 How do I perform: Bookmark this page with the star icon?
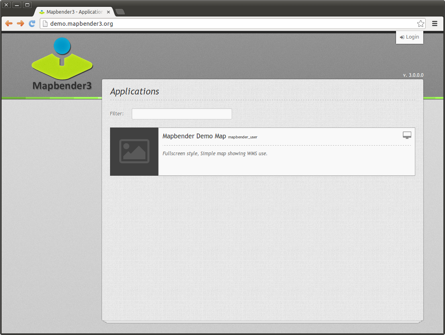click(x=421, y=24)
